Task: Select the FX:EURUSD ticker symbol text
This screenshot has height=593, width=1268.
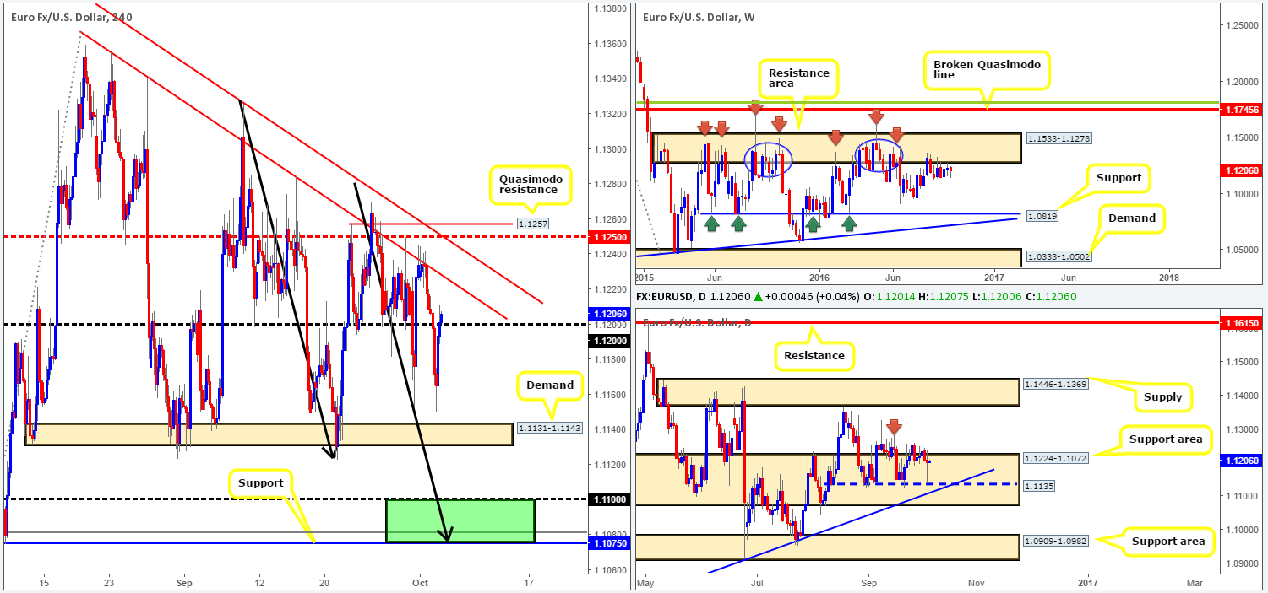Action: tap(661, 297)
